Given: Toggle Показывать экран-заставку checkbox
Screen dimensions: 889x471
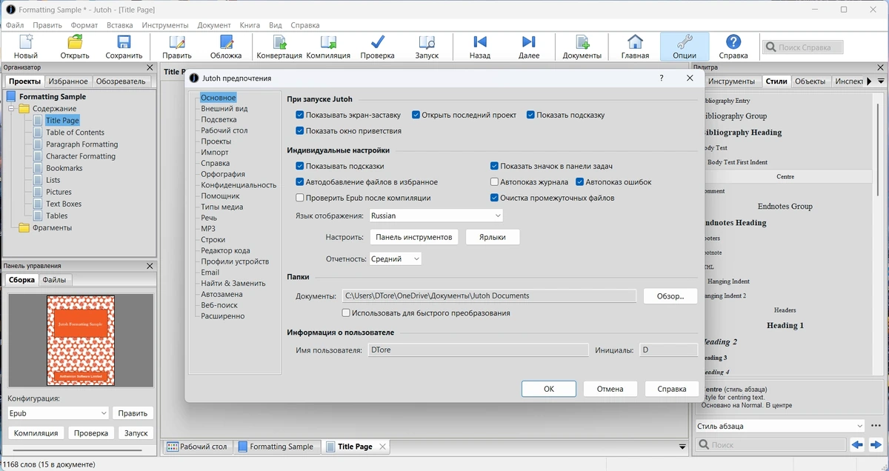Looking at the screenshot, I should coord(299,115).
